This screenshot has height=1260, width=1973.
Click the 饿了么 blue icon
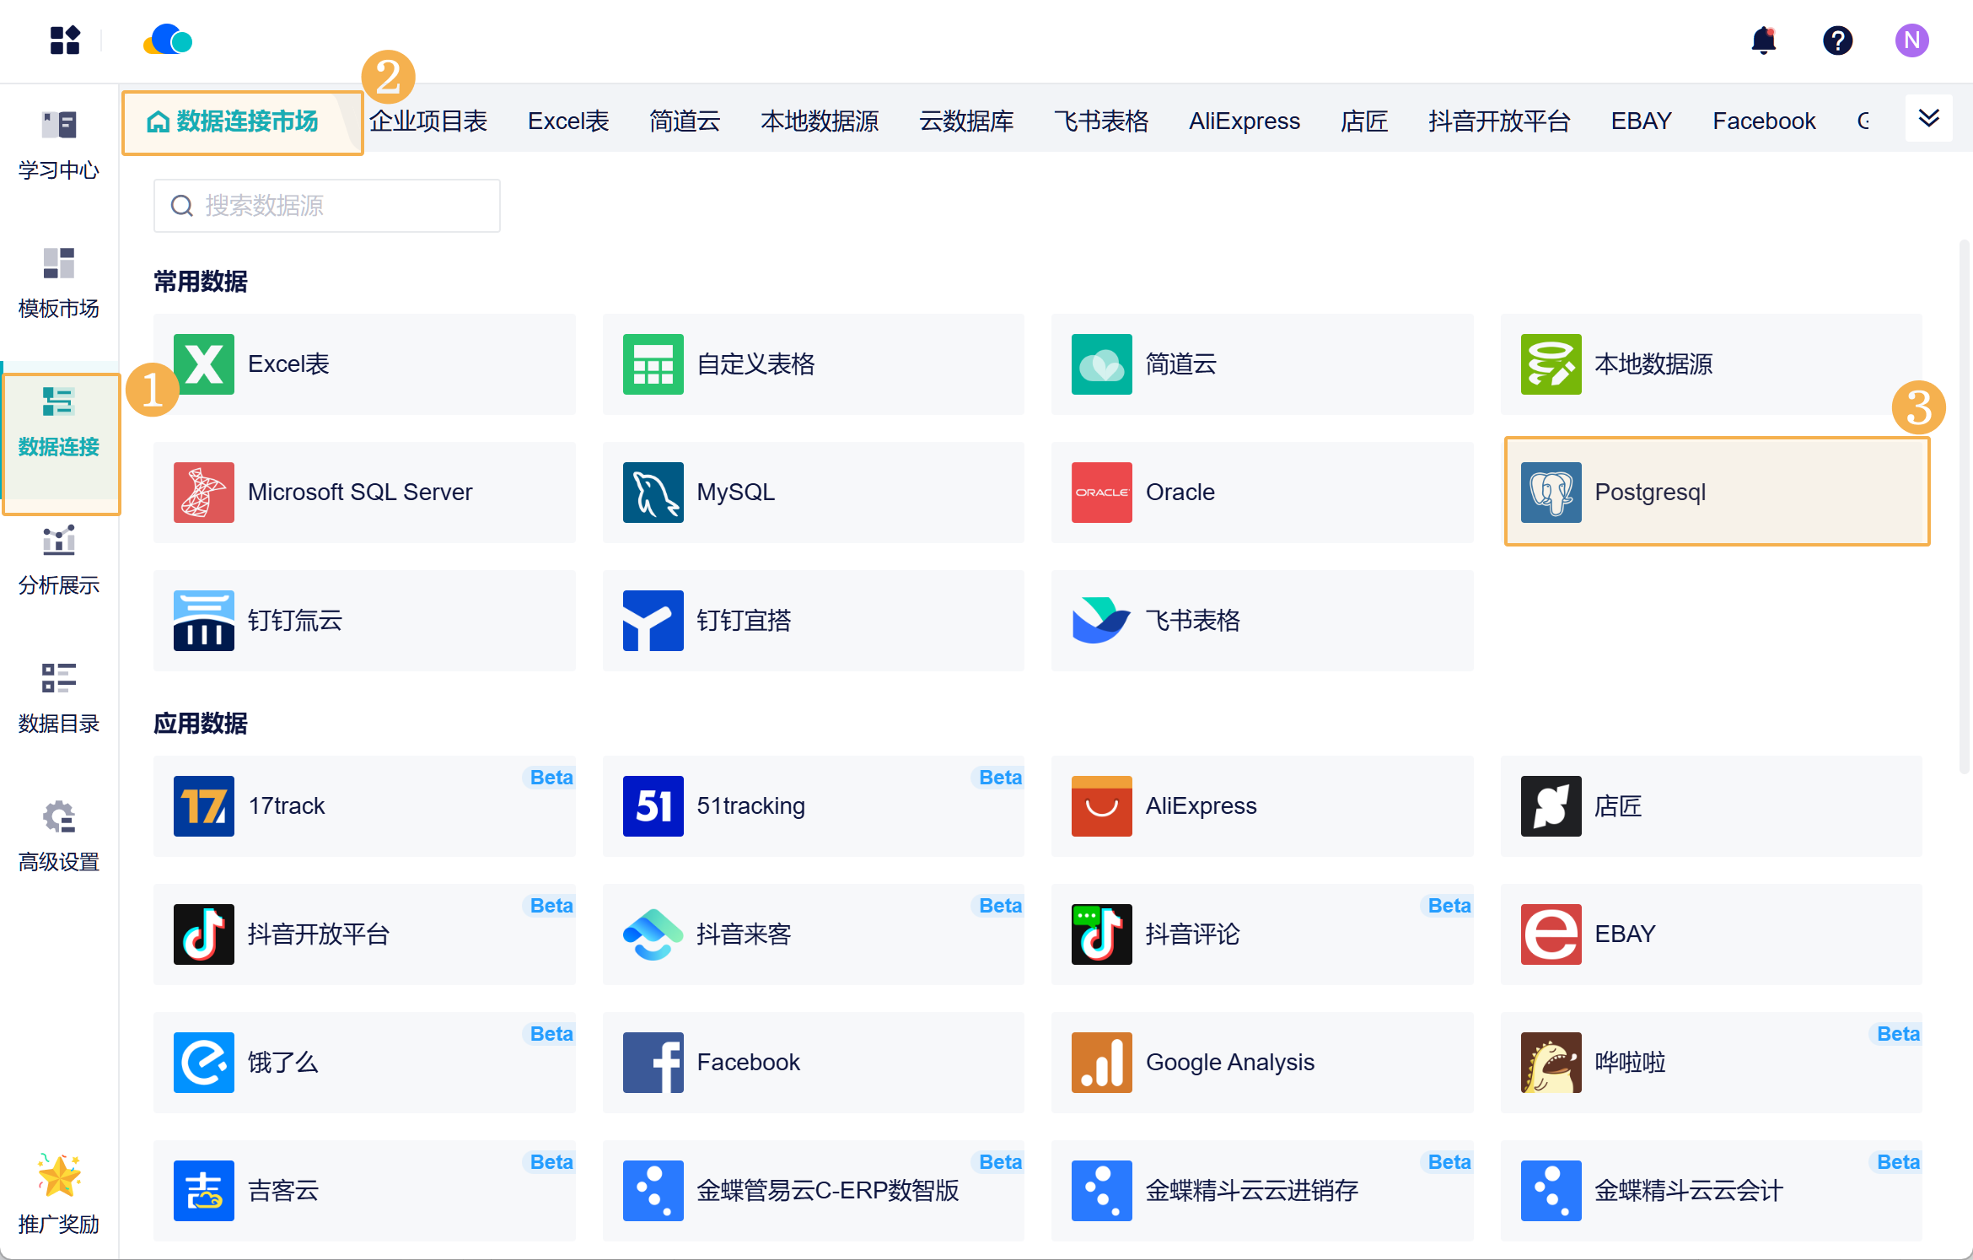(204, 1063)
